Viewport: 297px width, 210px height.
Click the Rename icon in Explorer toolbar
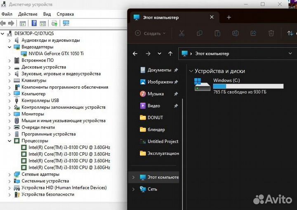235,33
